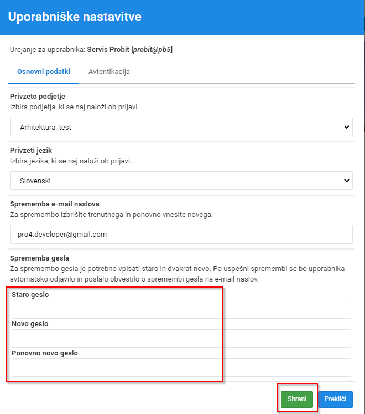Open the Privzeto podjetje dropdown showing Arhitektura_test
365x414 pixels.
pos(181,127)
